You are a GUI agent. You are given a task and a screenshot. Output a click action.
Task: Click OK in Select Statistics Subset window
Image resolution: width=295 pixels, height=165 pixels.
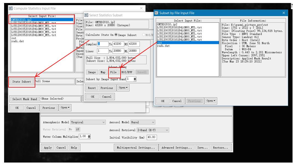(x=93, y=97)
